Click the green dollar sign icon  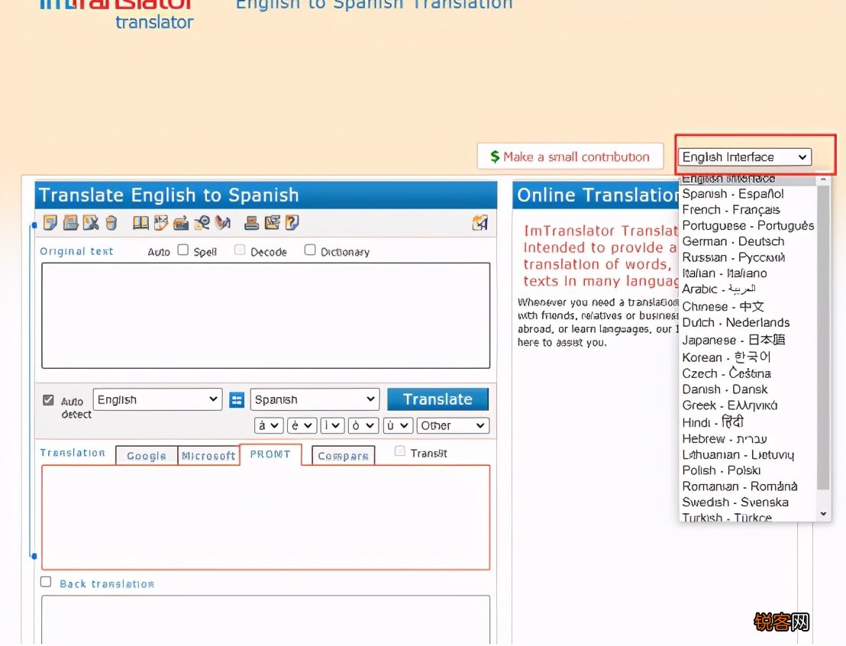tap(495, 157)
